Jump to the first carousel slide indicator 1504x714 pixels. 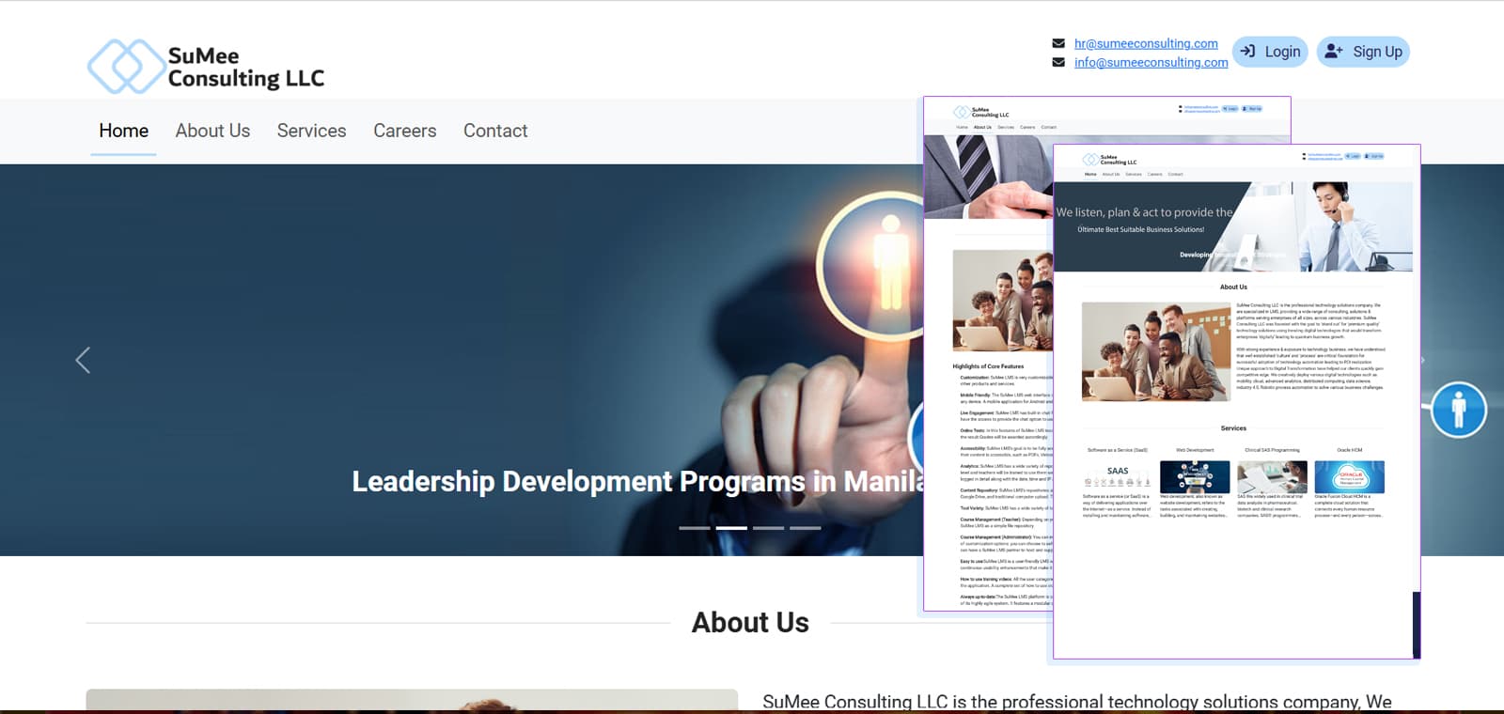[695, 528]
